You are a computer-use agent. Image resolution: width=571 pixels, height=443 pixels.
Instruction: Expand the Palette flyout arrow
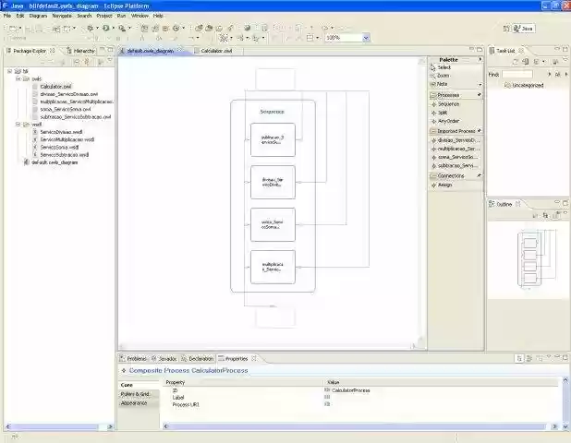tap(480, 59)
